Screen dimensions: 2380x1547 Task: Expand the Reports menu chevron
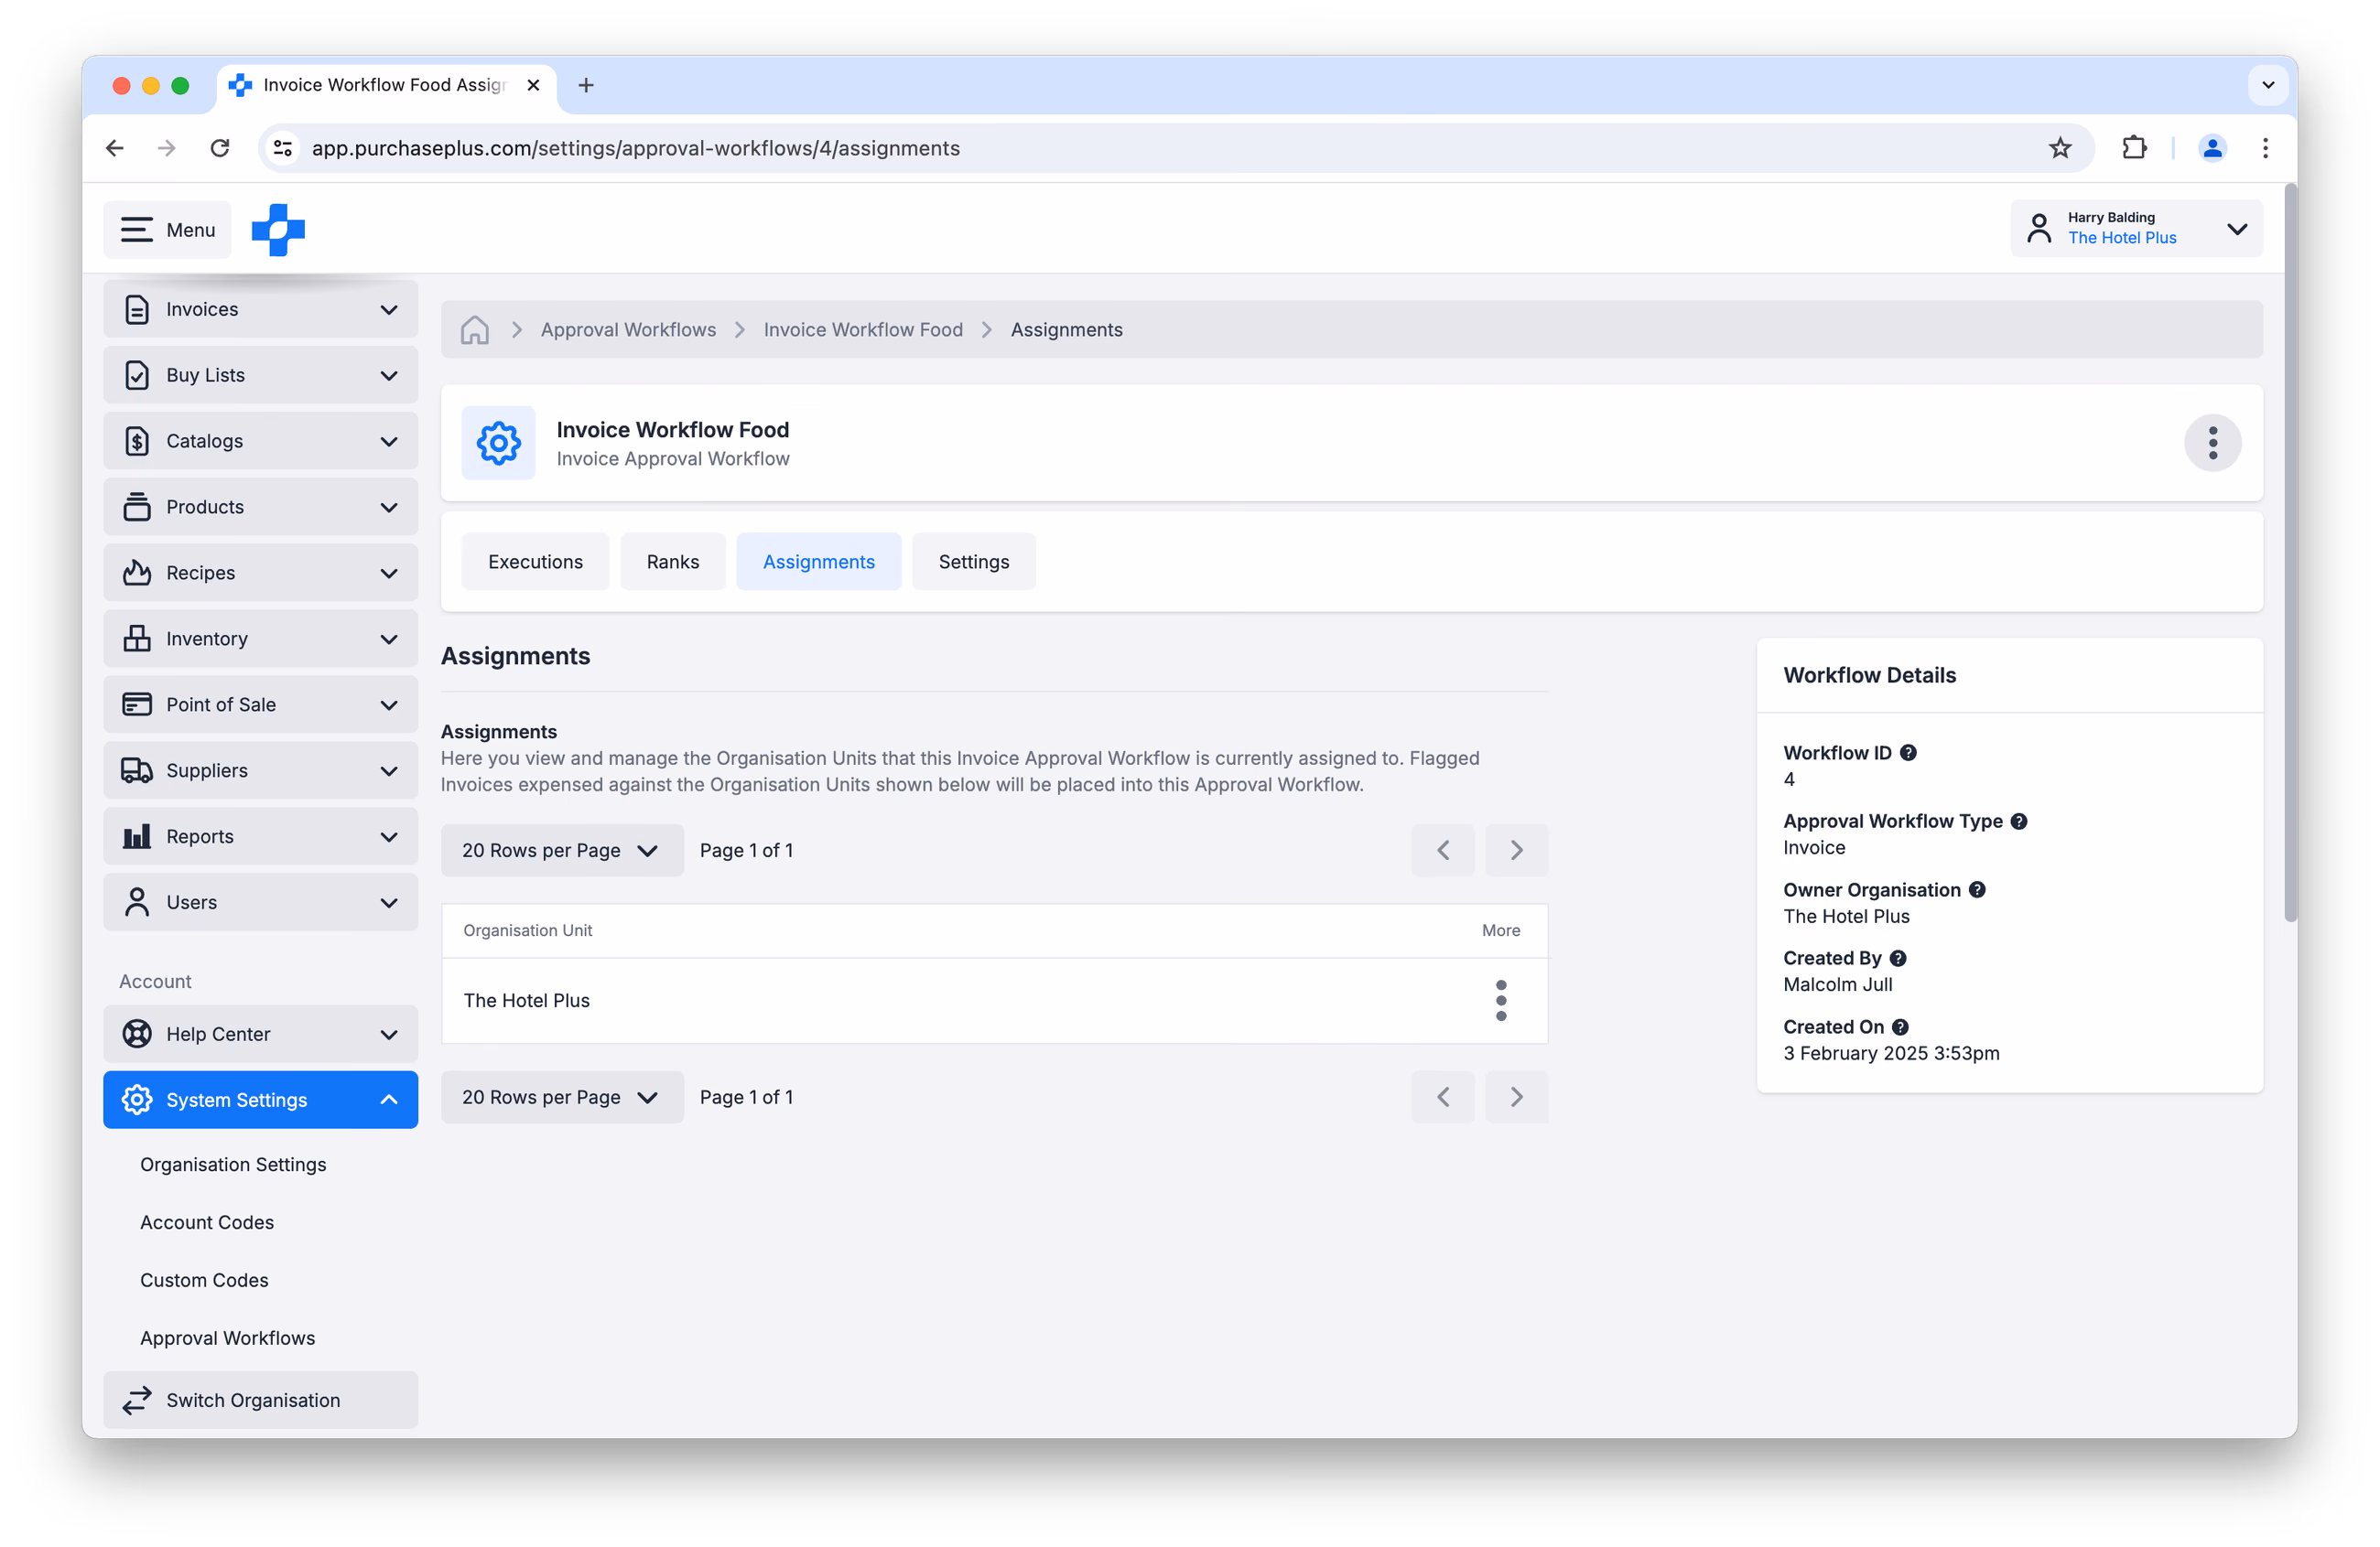[389, 839]
